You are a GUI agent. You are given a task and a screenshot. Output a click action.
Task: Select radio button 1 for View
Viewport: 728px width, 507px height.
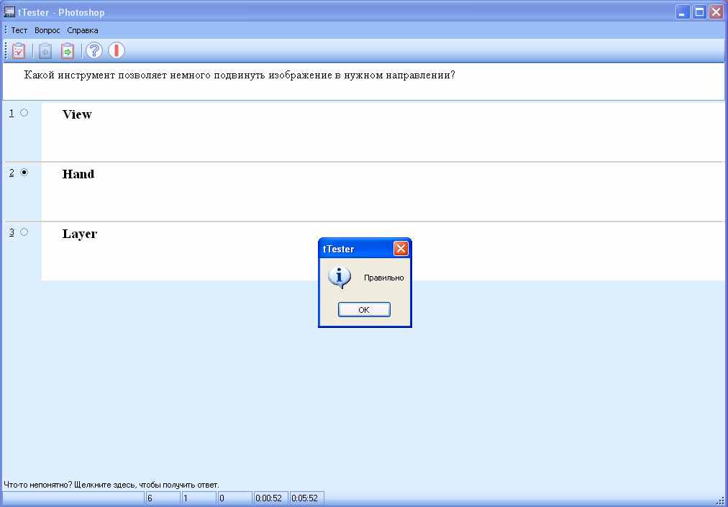pos(24,113)
